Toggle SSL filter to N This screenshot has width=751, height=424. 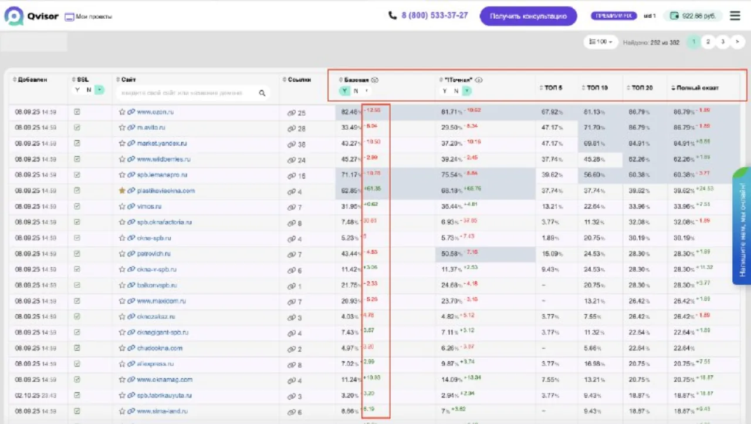[x=89, y=90]
